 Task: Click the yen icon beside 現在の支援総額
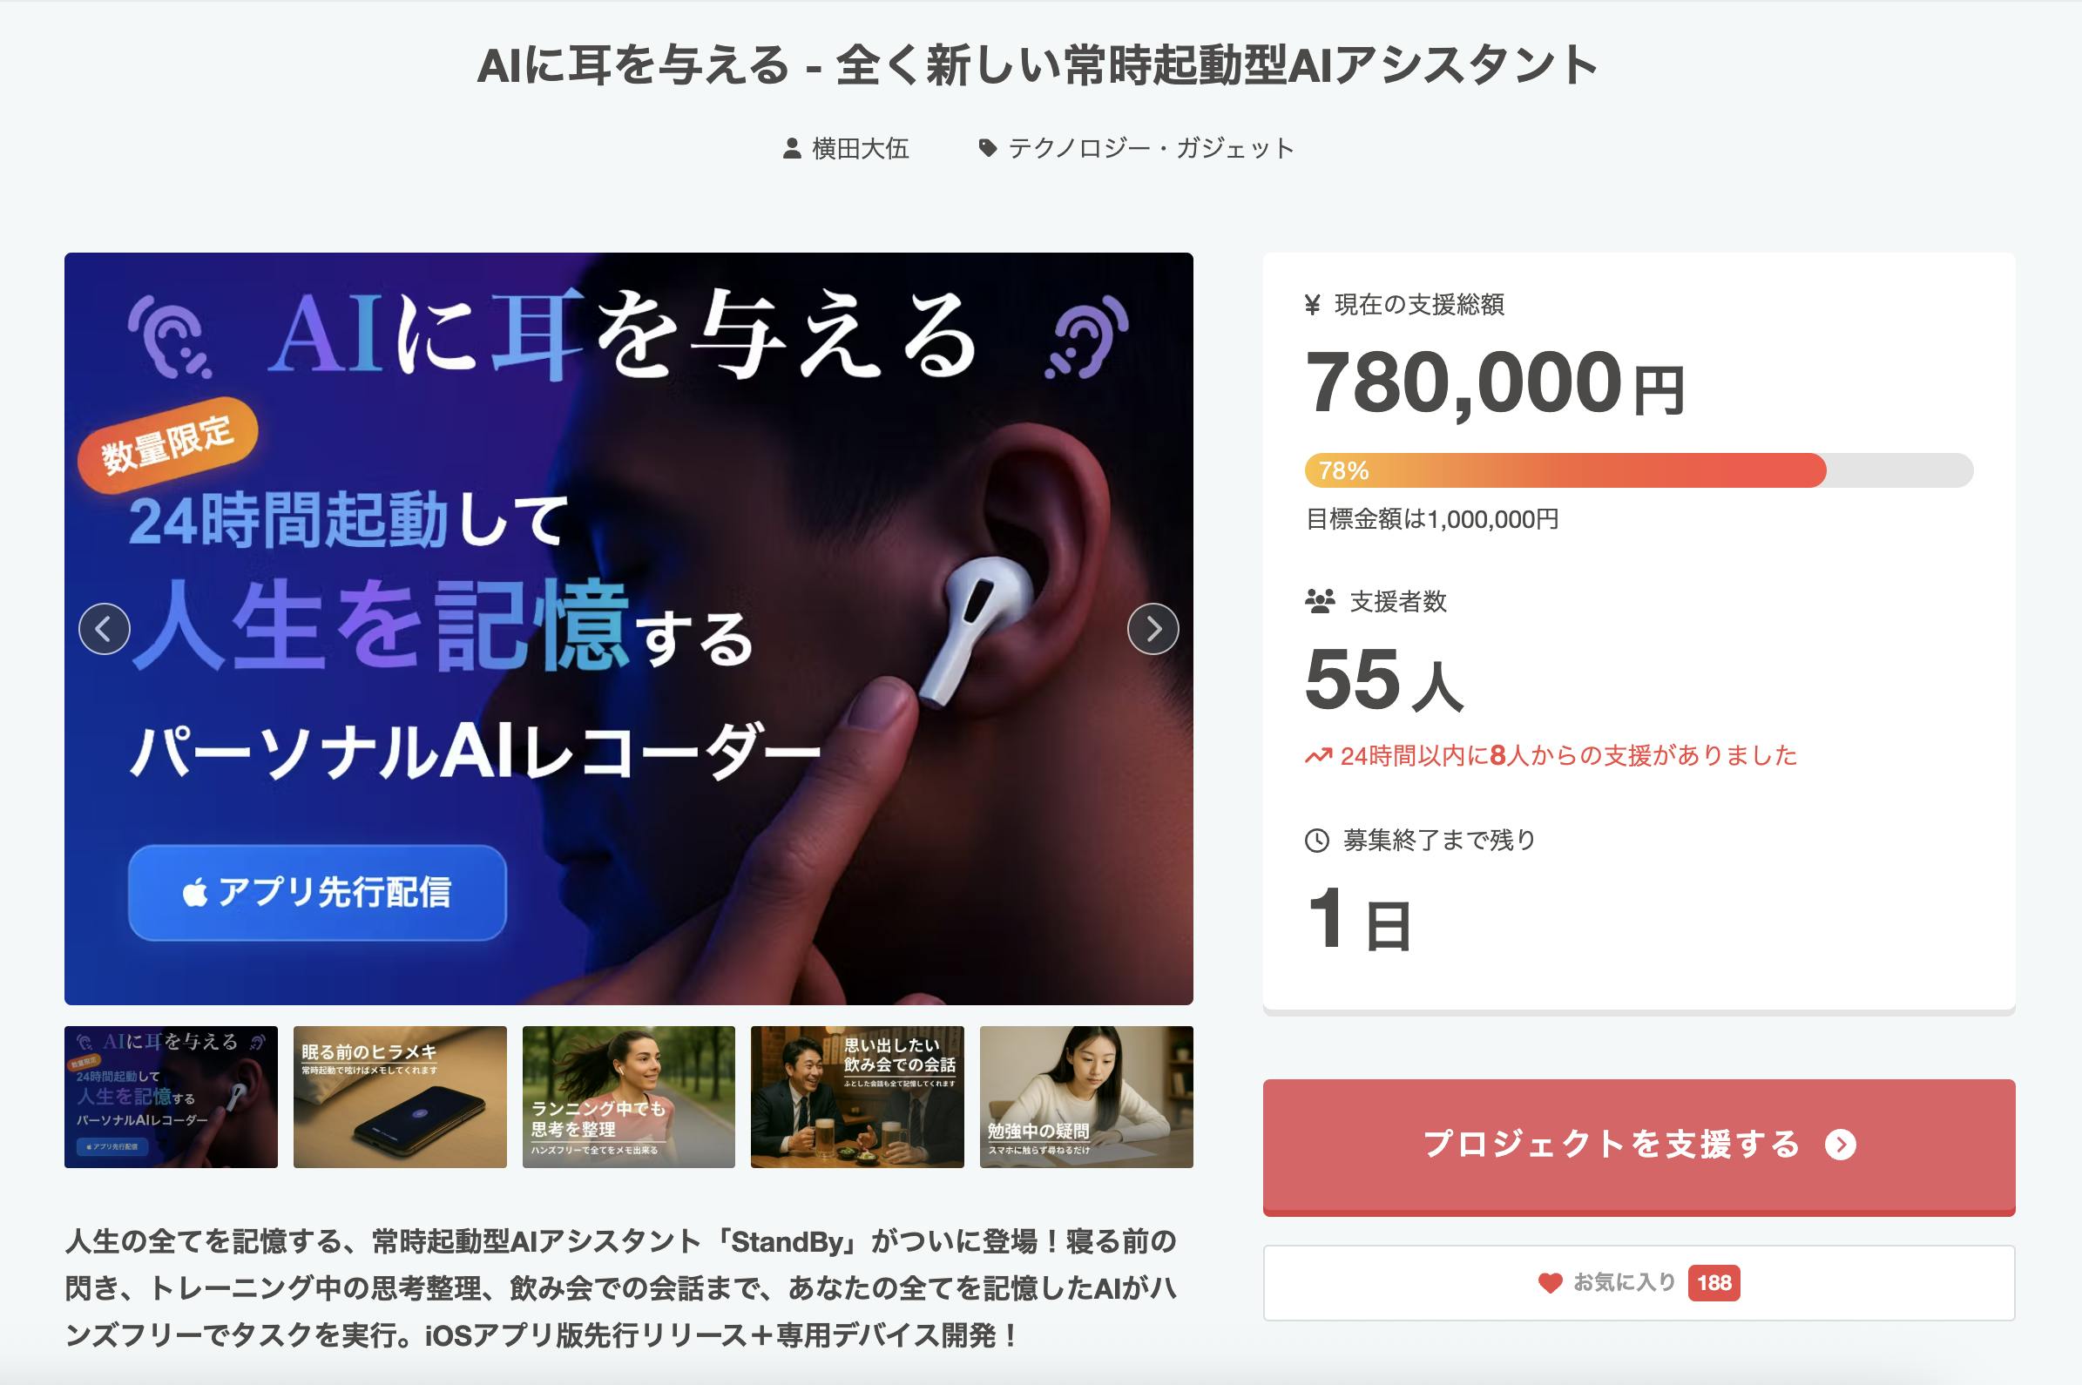pyautogui.click(x=1313, y=306)
